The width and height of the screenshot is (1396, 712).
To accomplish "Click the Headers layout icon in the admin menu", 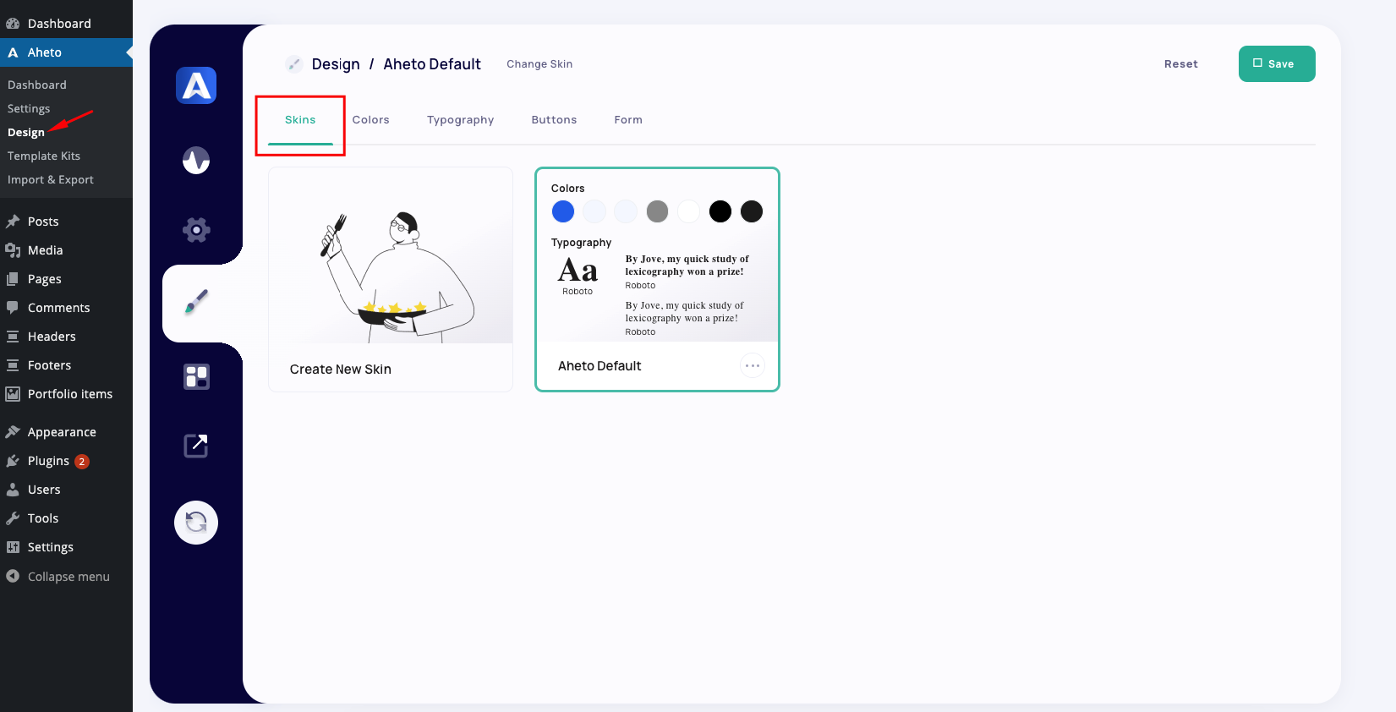I will point(13,337).
